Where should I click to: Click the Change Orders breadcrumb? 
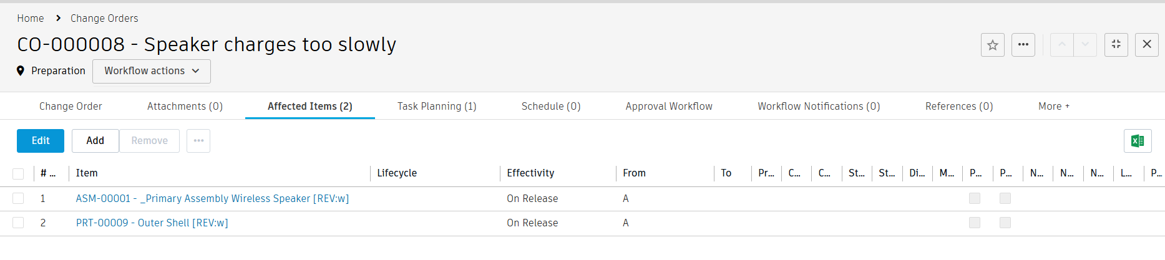(104, 19)
